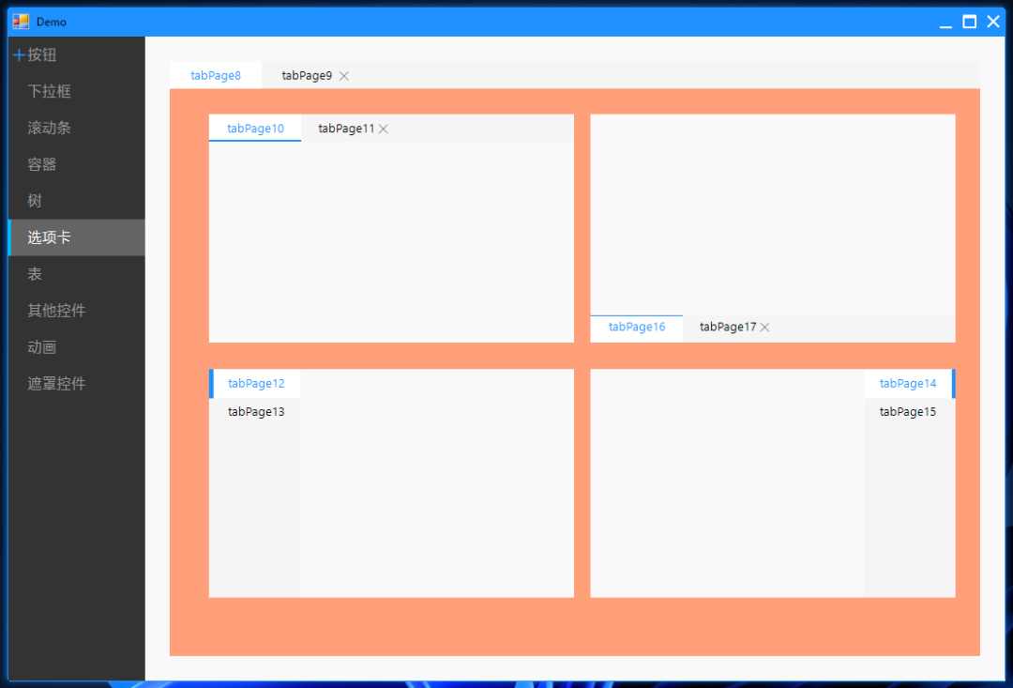This screenshot has width=1013, height=688.
Task: Maximize the Demo window
Action: tap(969, 22)
